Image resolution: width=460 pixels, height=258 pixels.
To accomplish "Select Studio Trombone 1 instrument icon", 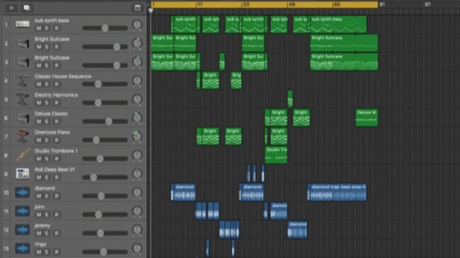I will (22, 155).
